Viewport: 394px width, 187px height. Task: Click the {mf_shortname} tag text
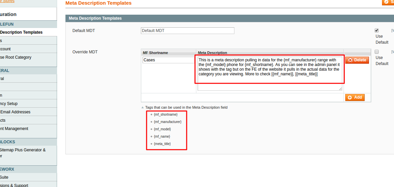(x=166, y=114)
